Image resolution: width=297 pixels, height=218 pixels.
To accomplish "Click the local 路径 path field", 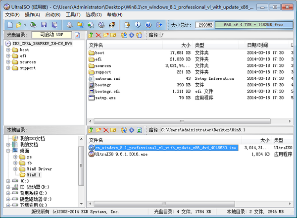I will click(227, 130).
